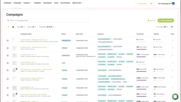
Task: Expand the '128 more' audience tags
Action: [x=119, y=89]
